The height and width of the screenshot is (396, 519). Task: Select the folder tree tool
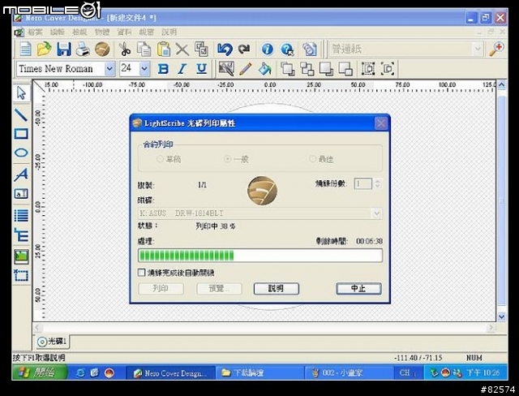click(21, 235)
